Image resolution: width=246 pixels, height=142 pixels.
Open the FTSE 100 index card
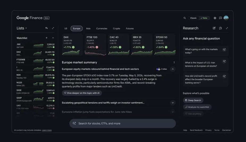point(95,45)
